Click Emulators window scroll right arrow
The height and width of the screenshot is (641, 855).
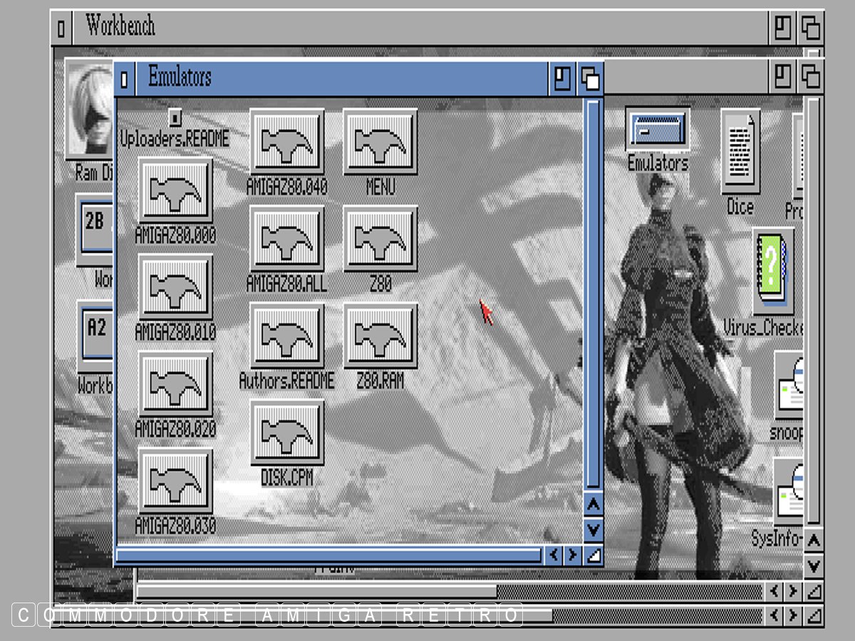coord(572,555)
